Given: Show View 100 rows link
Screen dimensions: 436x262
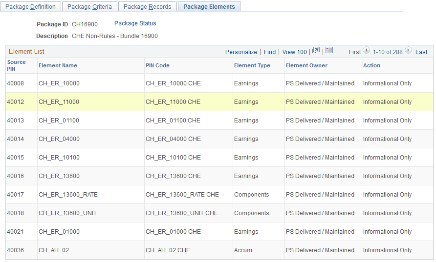Looking at the screenshot, I should [294, 52].
